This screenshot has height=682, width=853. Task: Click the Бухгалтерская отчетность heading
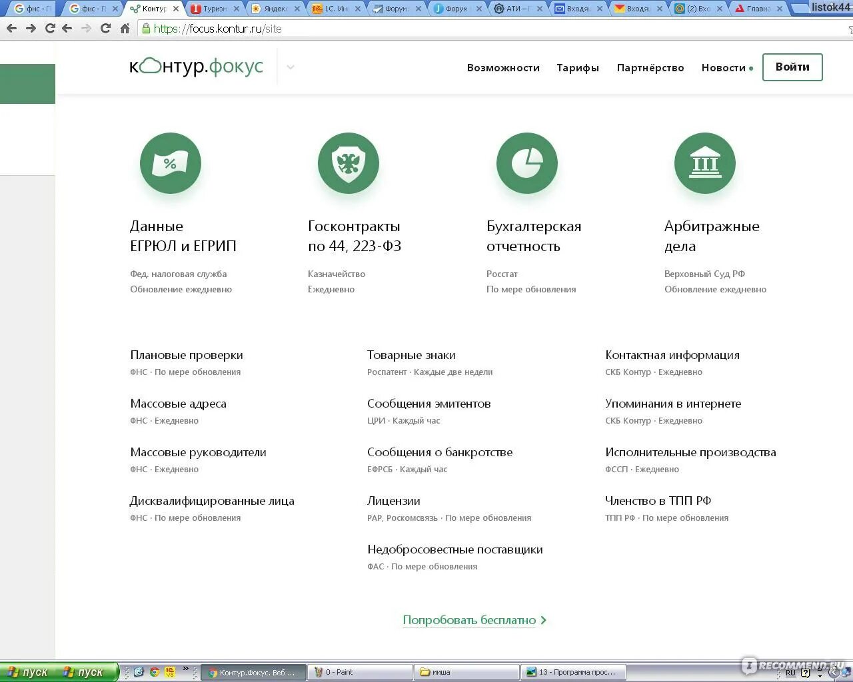coord(534,236)
